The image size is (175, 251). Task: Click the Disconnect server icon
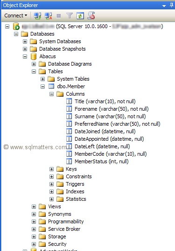[x=48, y=15]
